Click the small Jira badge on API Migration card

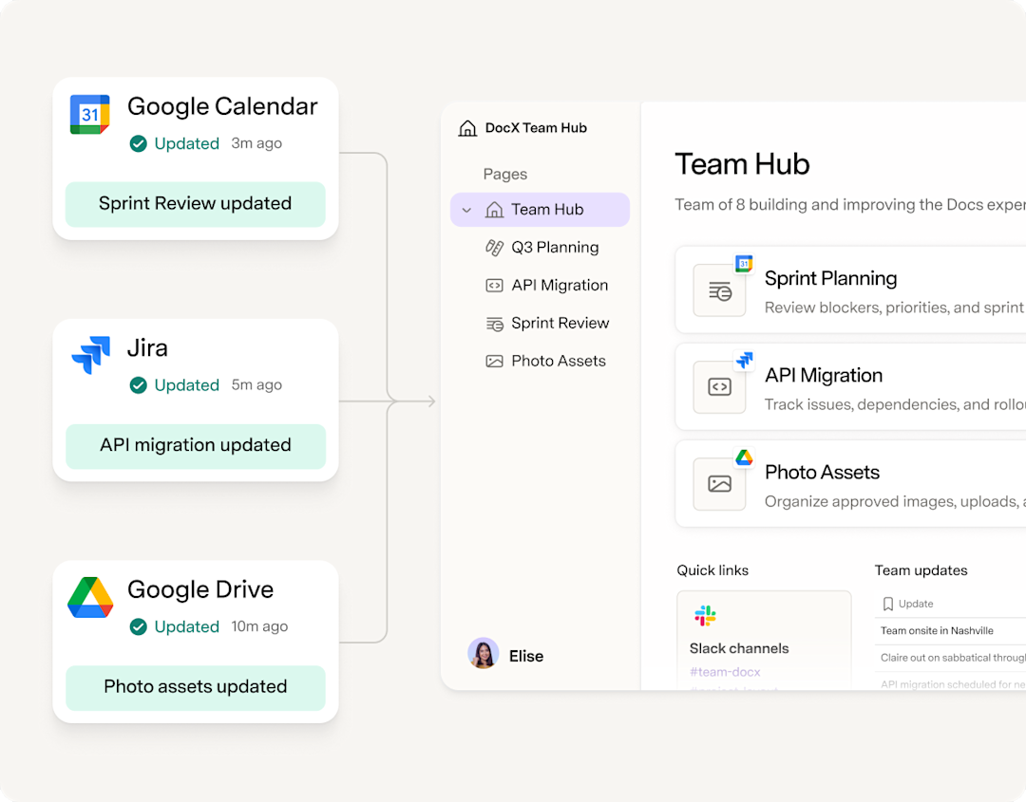(744, 360)
